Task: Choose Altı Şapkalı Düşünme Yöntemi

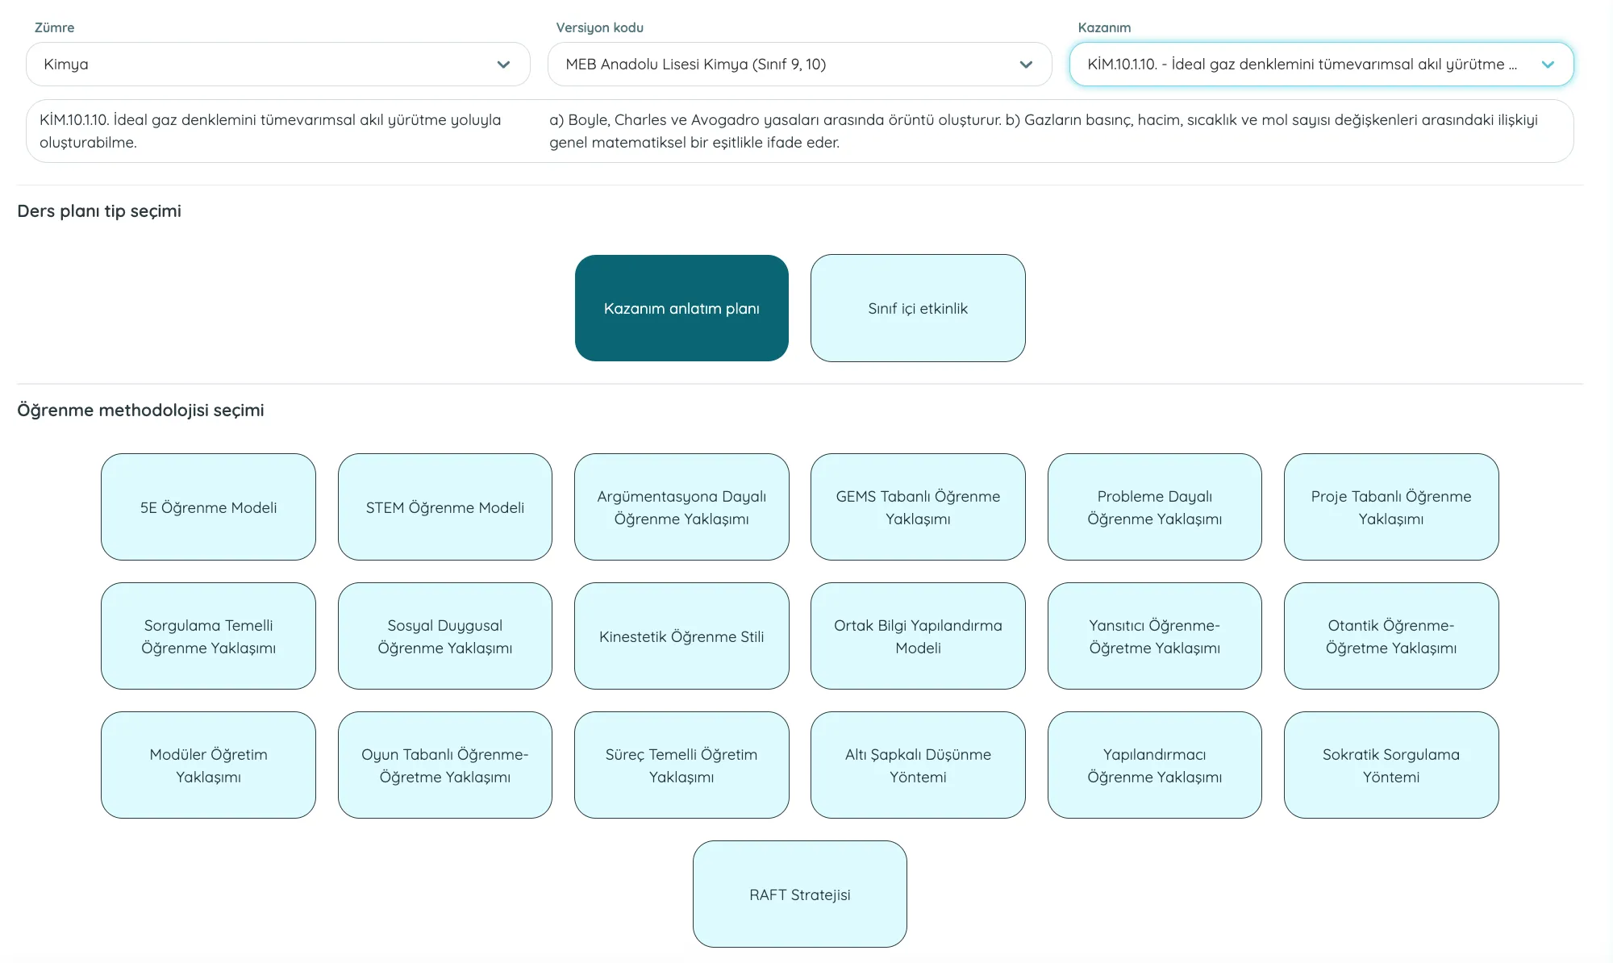Action: 918,765
